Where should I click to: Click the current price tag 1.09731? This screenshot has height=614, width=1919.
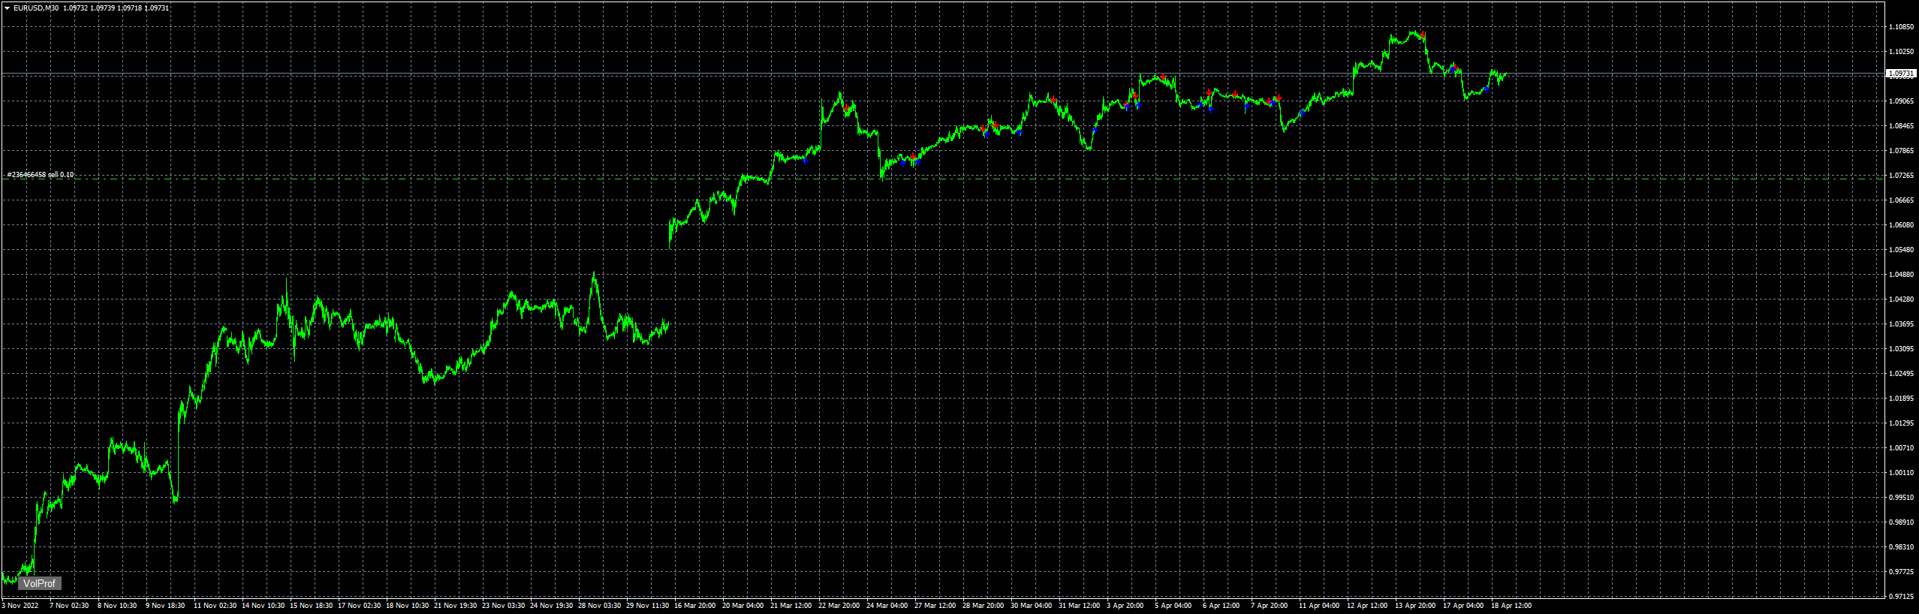coord(1901,74)
